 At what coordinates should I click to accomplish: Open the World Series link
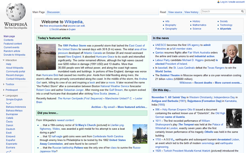pos(163,71)
